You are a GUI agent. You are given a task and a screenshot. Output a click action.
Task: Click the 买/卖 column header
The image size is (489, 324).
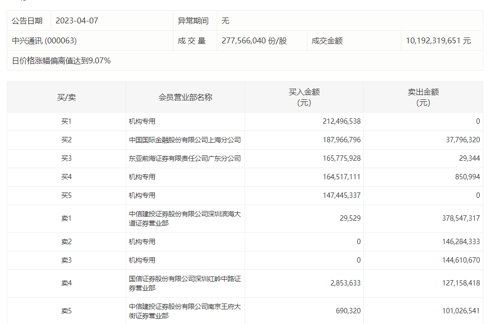click(x=66, y=97)
